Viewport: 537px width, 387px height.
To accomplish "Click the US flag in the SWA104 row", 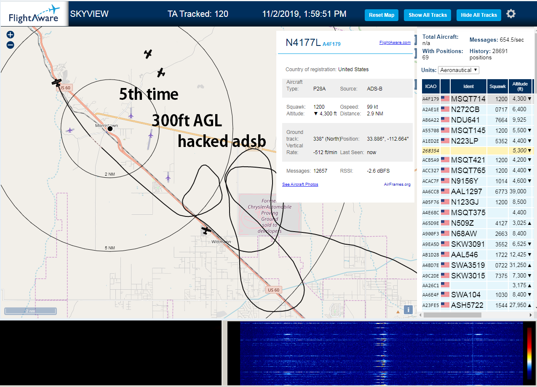I will 445,295.
